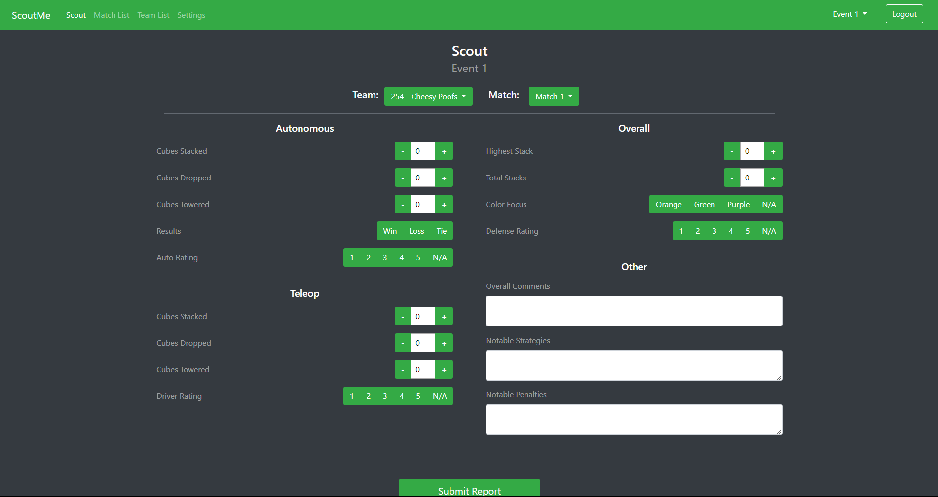The height and width of the screenshot is (497, 938).
Task: Log out of ScoutMe
Action: pos(904,14)
